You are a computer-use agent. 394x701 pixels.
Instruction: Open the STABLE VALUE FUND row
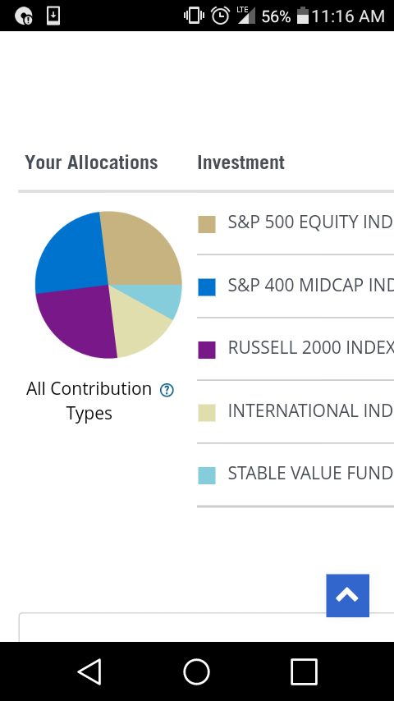click(295, 474)
